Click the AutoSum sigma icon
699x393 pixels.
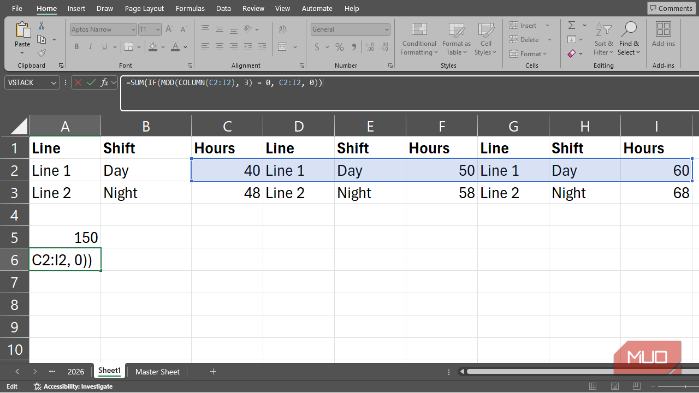point(572,26)
